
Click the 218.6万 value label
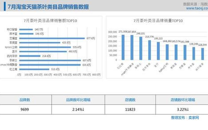point(47,56)
